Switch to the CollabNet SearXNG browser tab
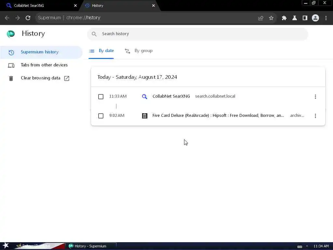This screenshot has width=333, height=250. coord(40,6)
